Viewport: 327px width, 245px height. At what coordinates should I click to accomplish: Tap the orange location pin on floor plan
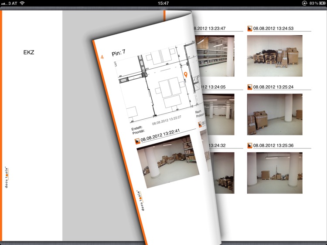186,75
